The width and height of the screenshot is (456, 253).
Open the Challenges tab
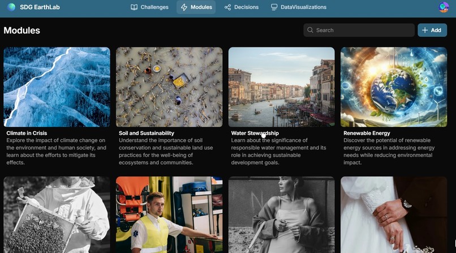[149, 7]
